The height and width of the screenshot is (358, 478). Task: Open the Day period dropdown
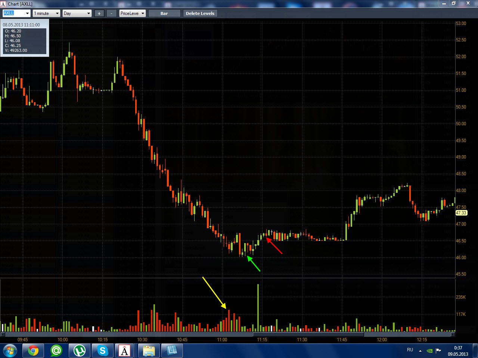tap(77, 13)
